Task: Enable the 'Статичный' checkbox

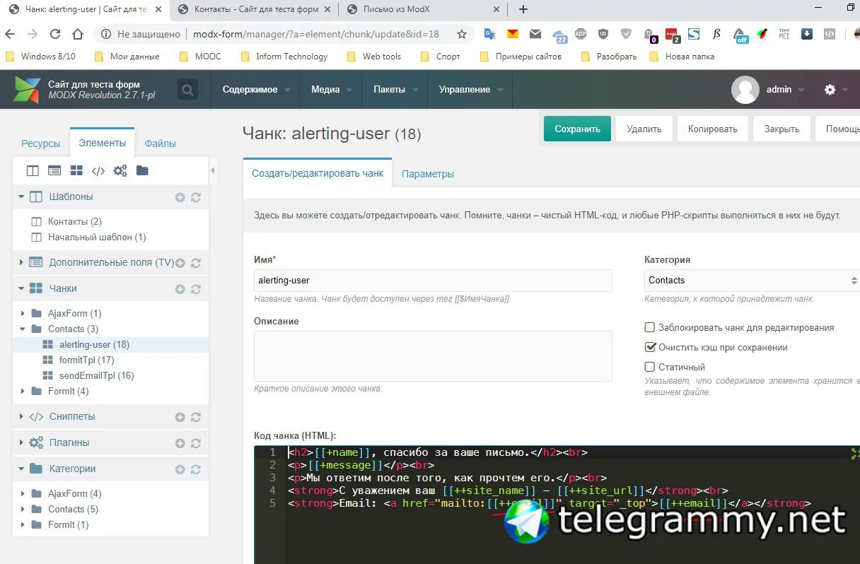Action: (650, 367)
